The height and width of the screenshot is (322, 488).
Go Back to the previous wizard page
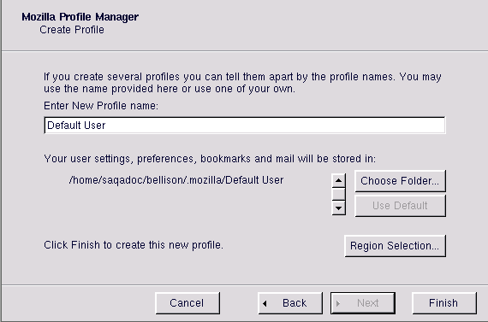290,303
